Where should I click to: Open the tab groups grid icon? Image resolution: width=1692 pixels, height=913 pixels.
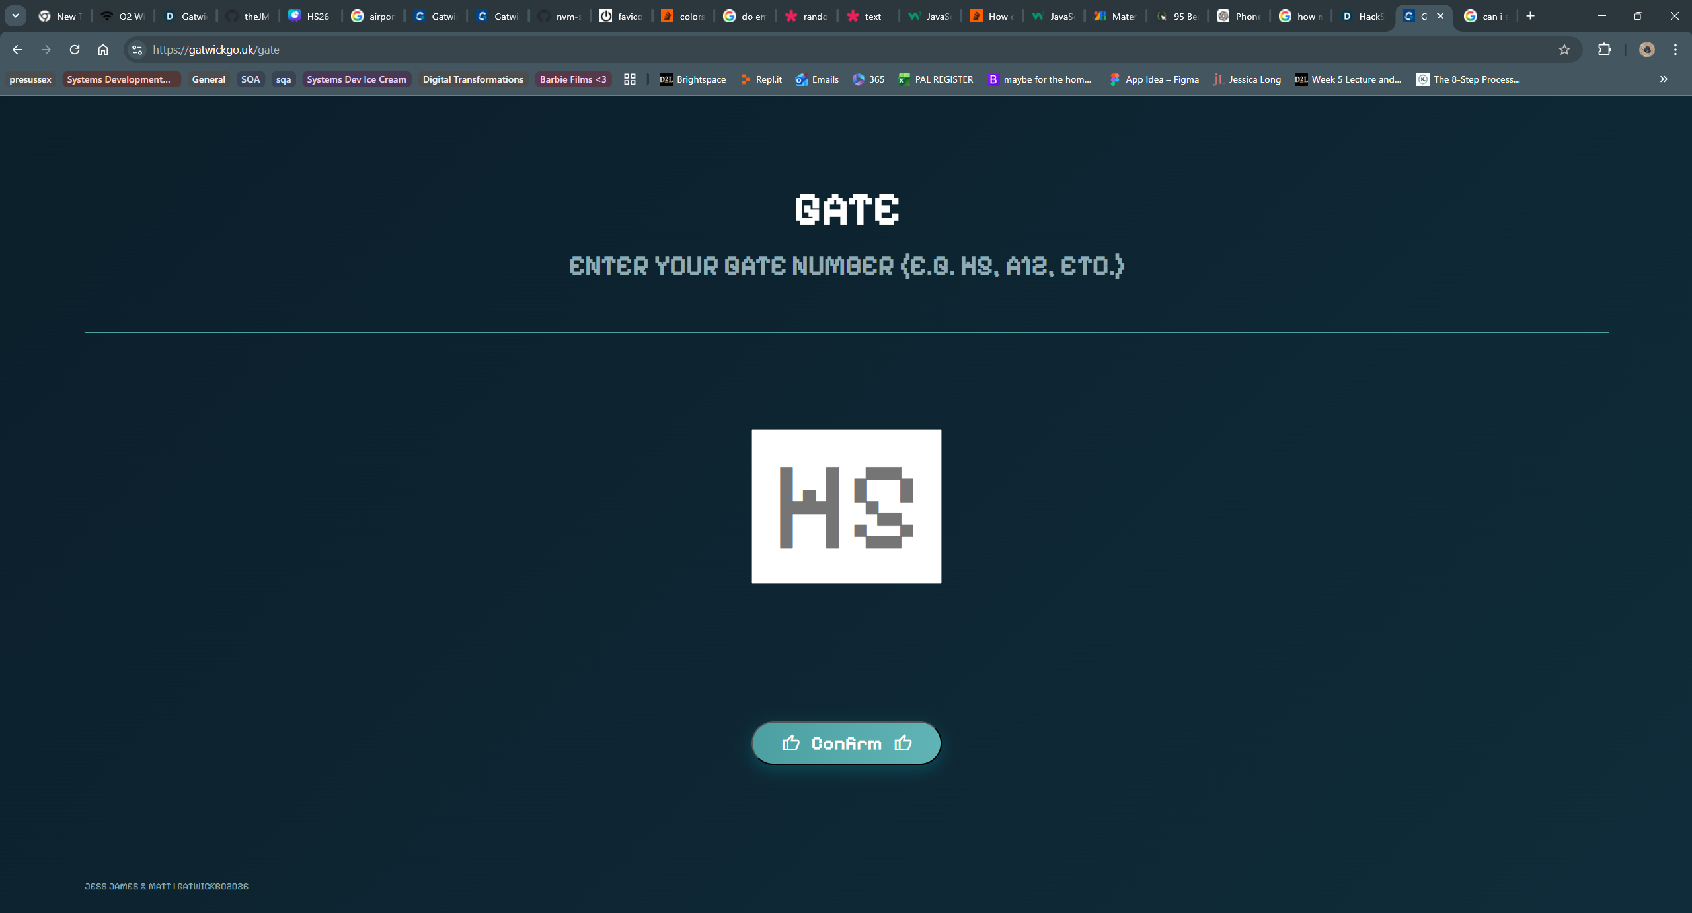point(630,79)
